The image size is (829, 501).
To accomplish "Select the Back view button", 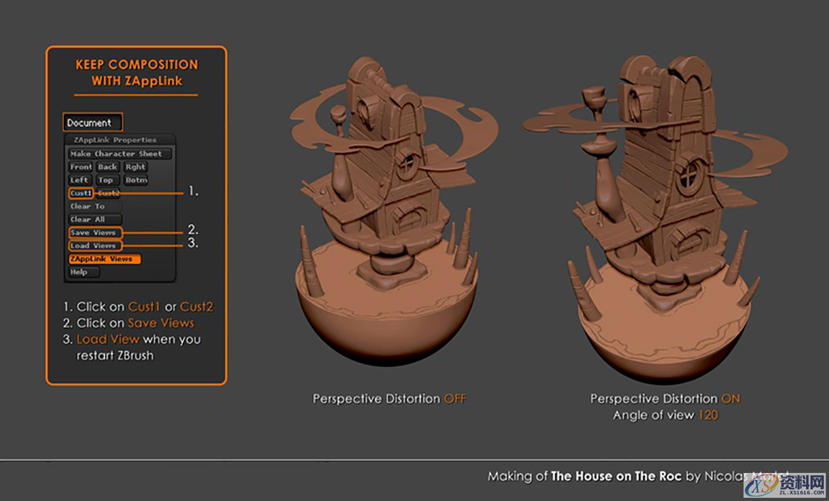I will tap(107, 167).
